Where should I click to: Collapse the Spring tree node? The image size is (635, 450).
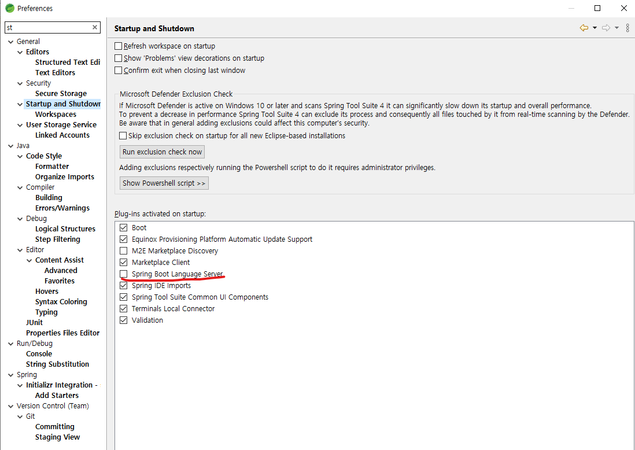(x=11, y=375)
